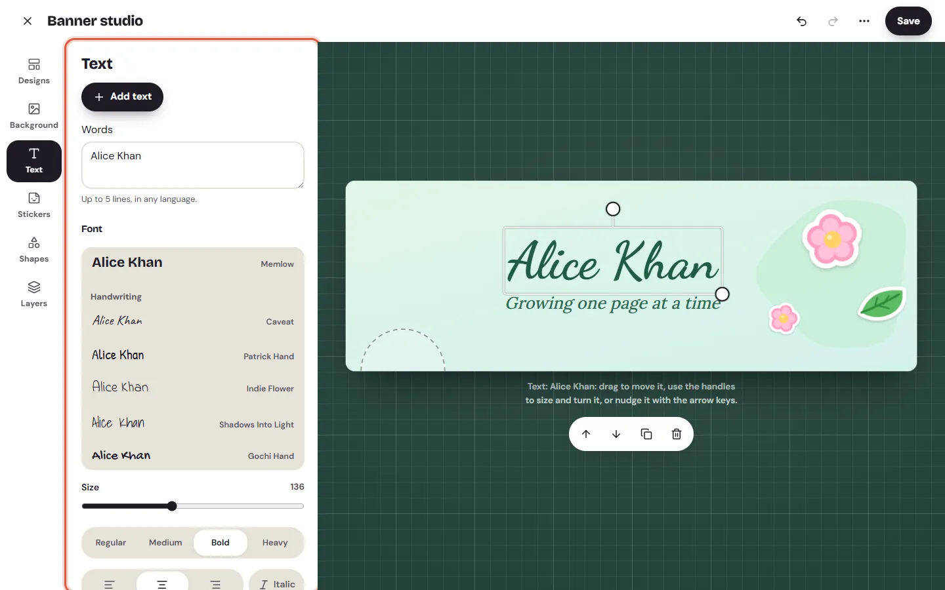Viewport: 945px width, 590px height.
Task: Select the 'Growing one page at a time' text
Action: (613, 304)
